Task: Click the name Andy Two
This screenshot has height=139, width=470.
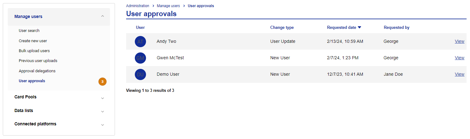Action: pyautogui.click(x=167, y=41)
